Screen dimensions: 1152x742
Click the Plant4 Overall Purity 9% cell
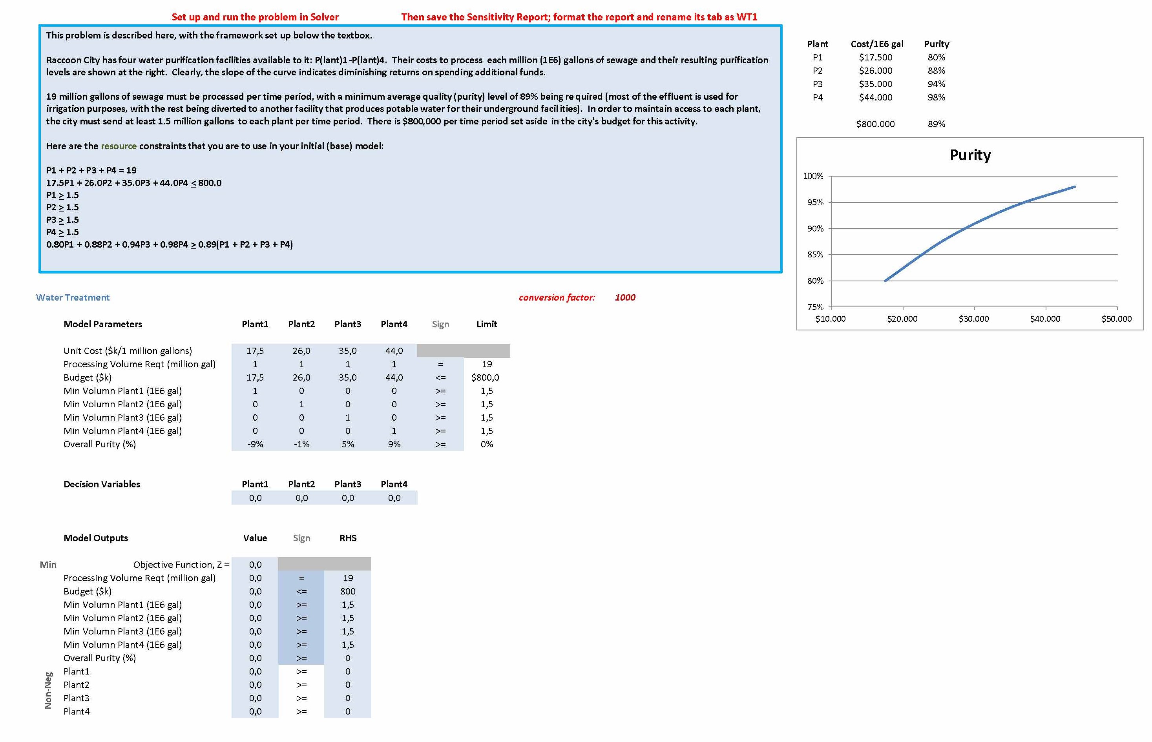[x=394, y=444]
